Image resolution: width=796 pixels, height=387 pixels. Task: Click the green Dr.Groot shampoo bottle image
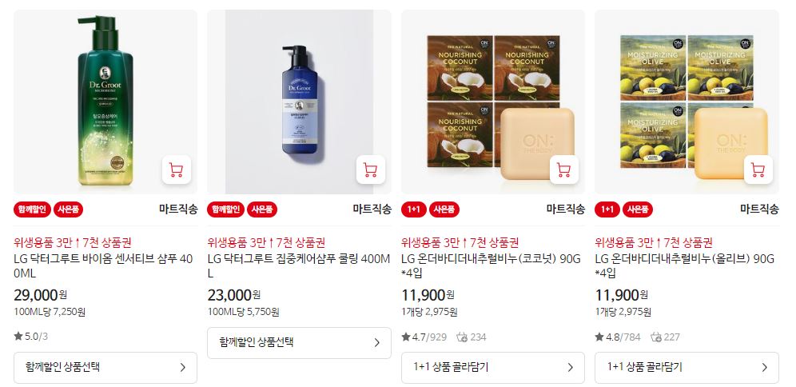pyautogui.click(x=105, y=102)
